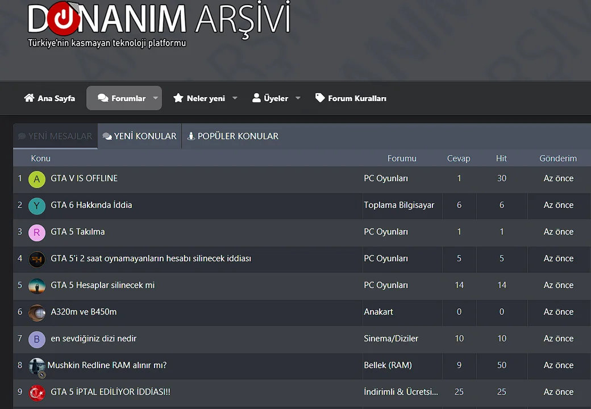The width and height of the screenshot is (591, 409).
Task: Open the pink 'R' avatar of GTA 5 Takılma
Action: [37, 232]
